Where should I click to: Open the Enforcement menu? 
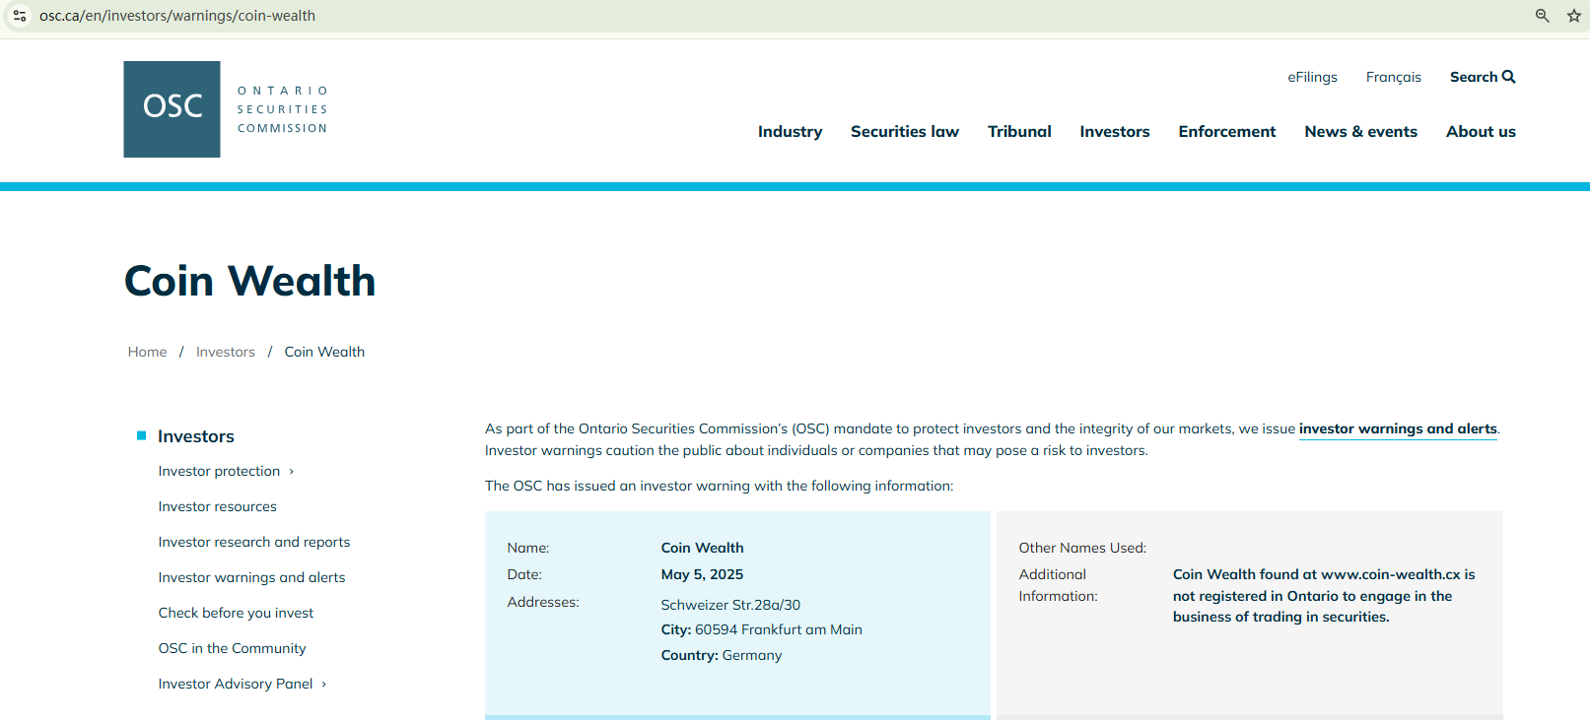pyautogui.click(x=1227, y=132)
